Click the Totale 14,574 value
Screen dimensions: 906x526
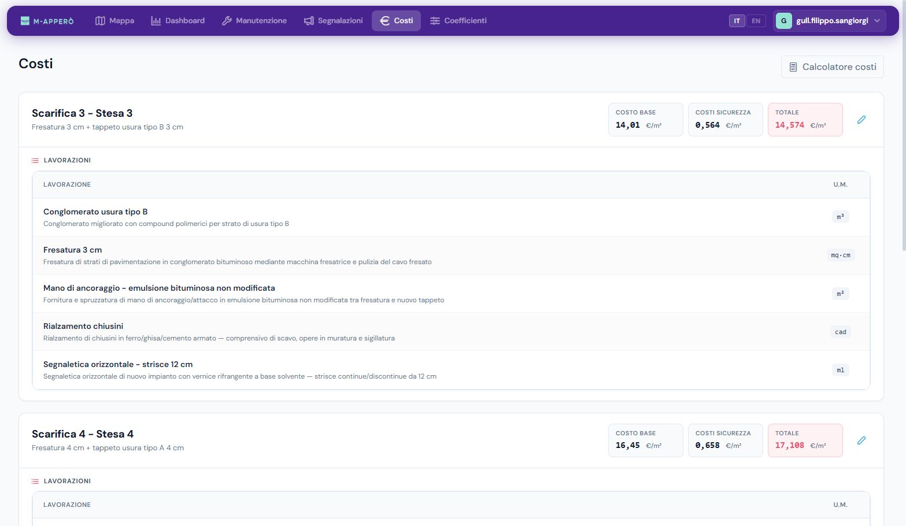(790, 125)
